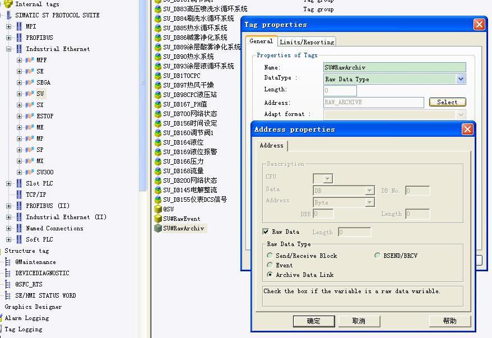Screen dimensions: 492x338
Task: Expand the PROFIBUS tree node
Action: coord(9,38)
